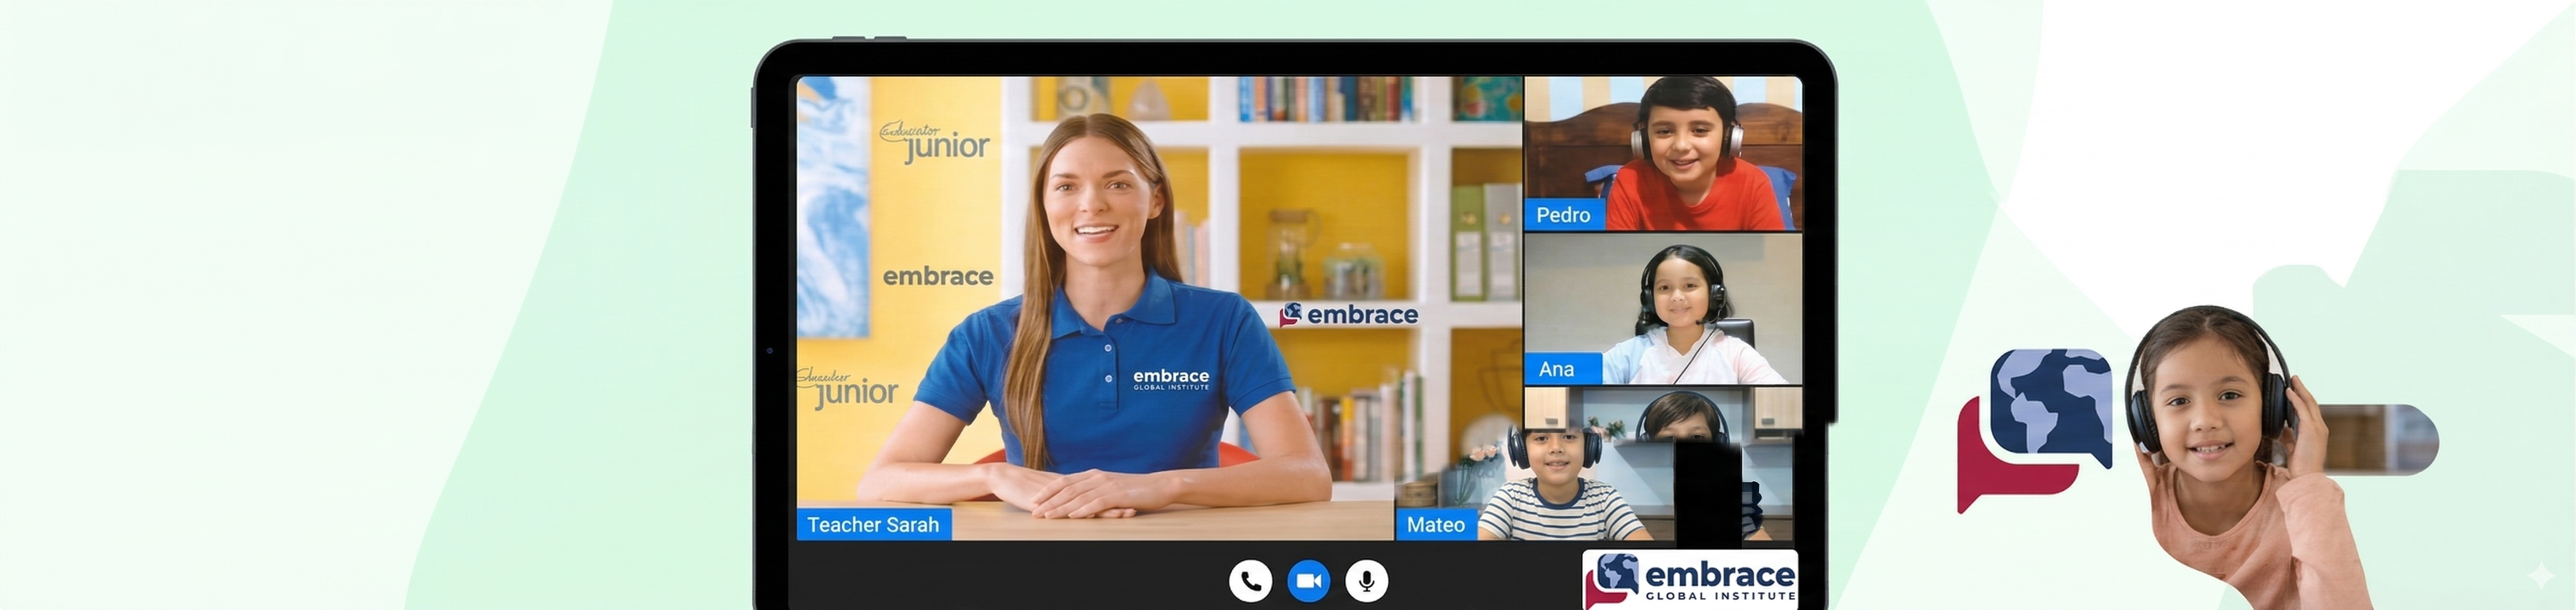The width and height of the screenshot is (2576, 610).
Task: Toggle the blue video camera button
Action: pos(1308,581)
